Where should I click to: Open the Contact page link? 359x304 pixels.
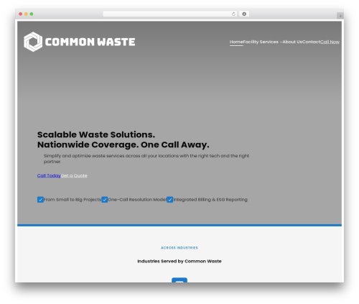point(311,42)
